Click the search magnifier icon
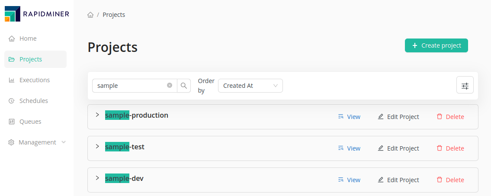Image resolution: width=491 pixels, height=196 pixels. (x=184, y=86)
